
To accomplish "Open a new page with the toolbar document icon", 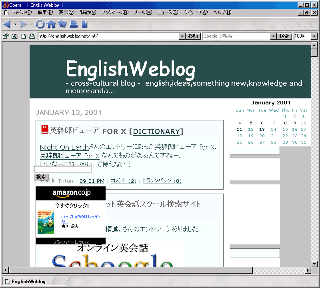I will (84, 24).
